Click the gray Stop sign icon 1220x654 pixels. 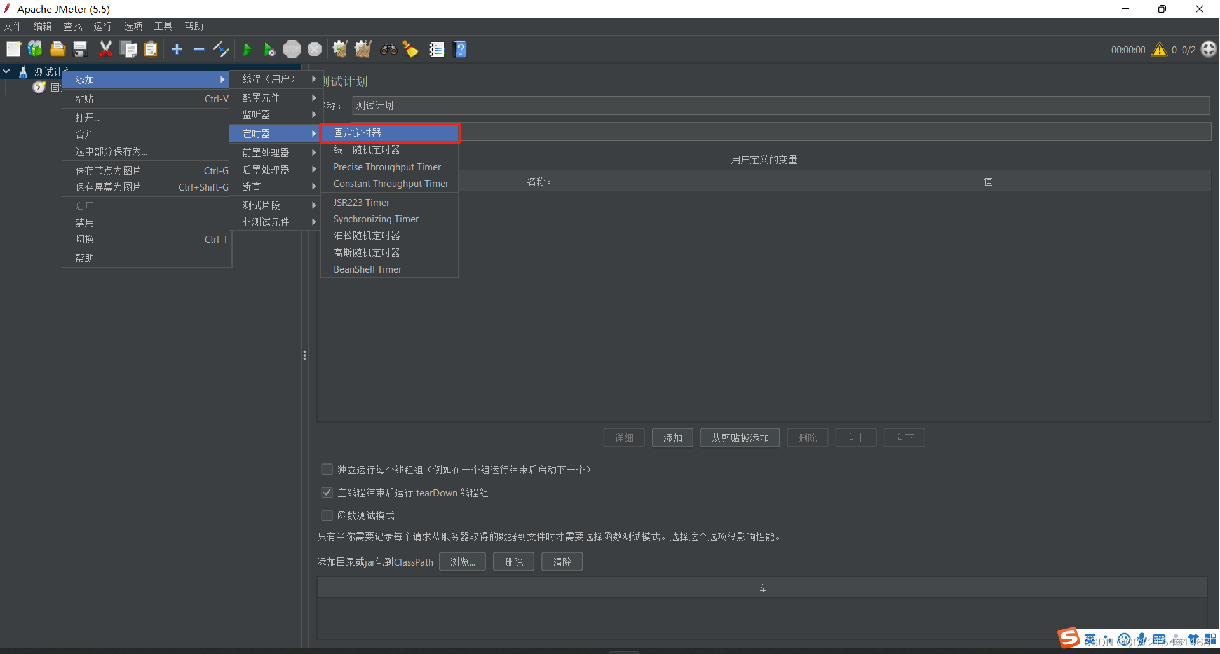tap(292, 49)
